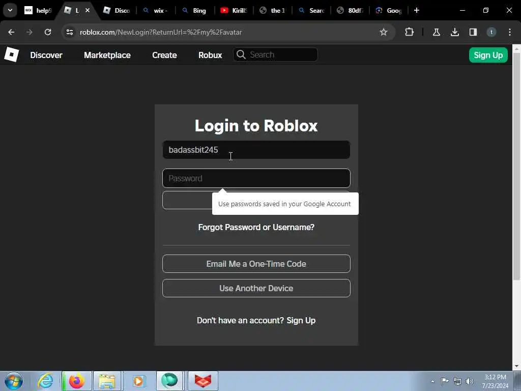
Task: Focus the Password input field
Action: (x=256, y=178)
